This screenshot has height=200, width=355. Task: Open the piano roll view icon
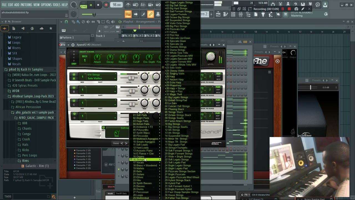tap(226, 14)
